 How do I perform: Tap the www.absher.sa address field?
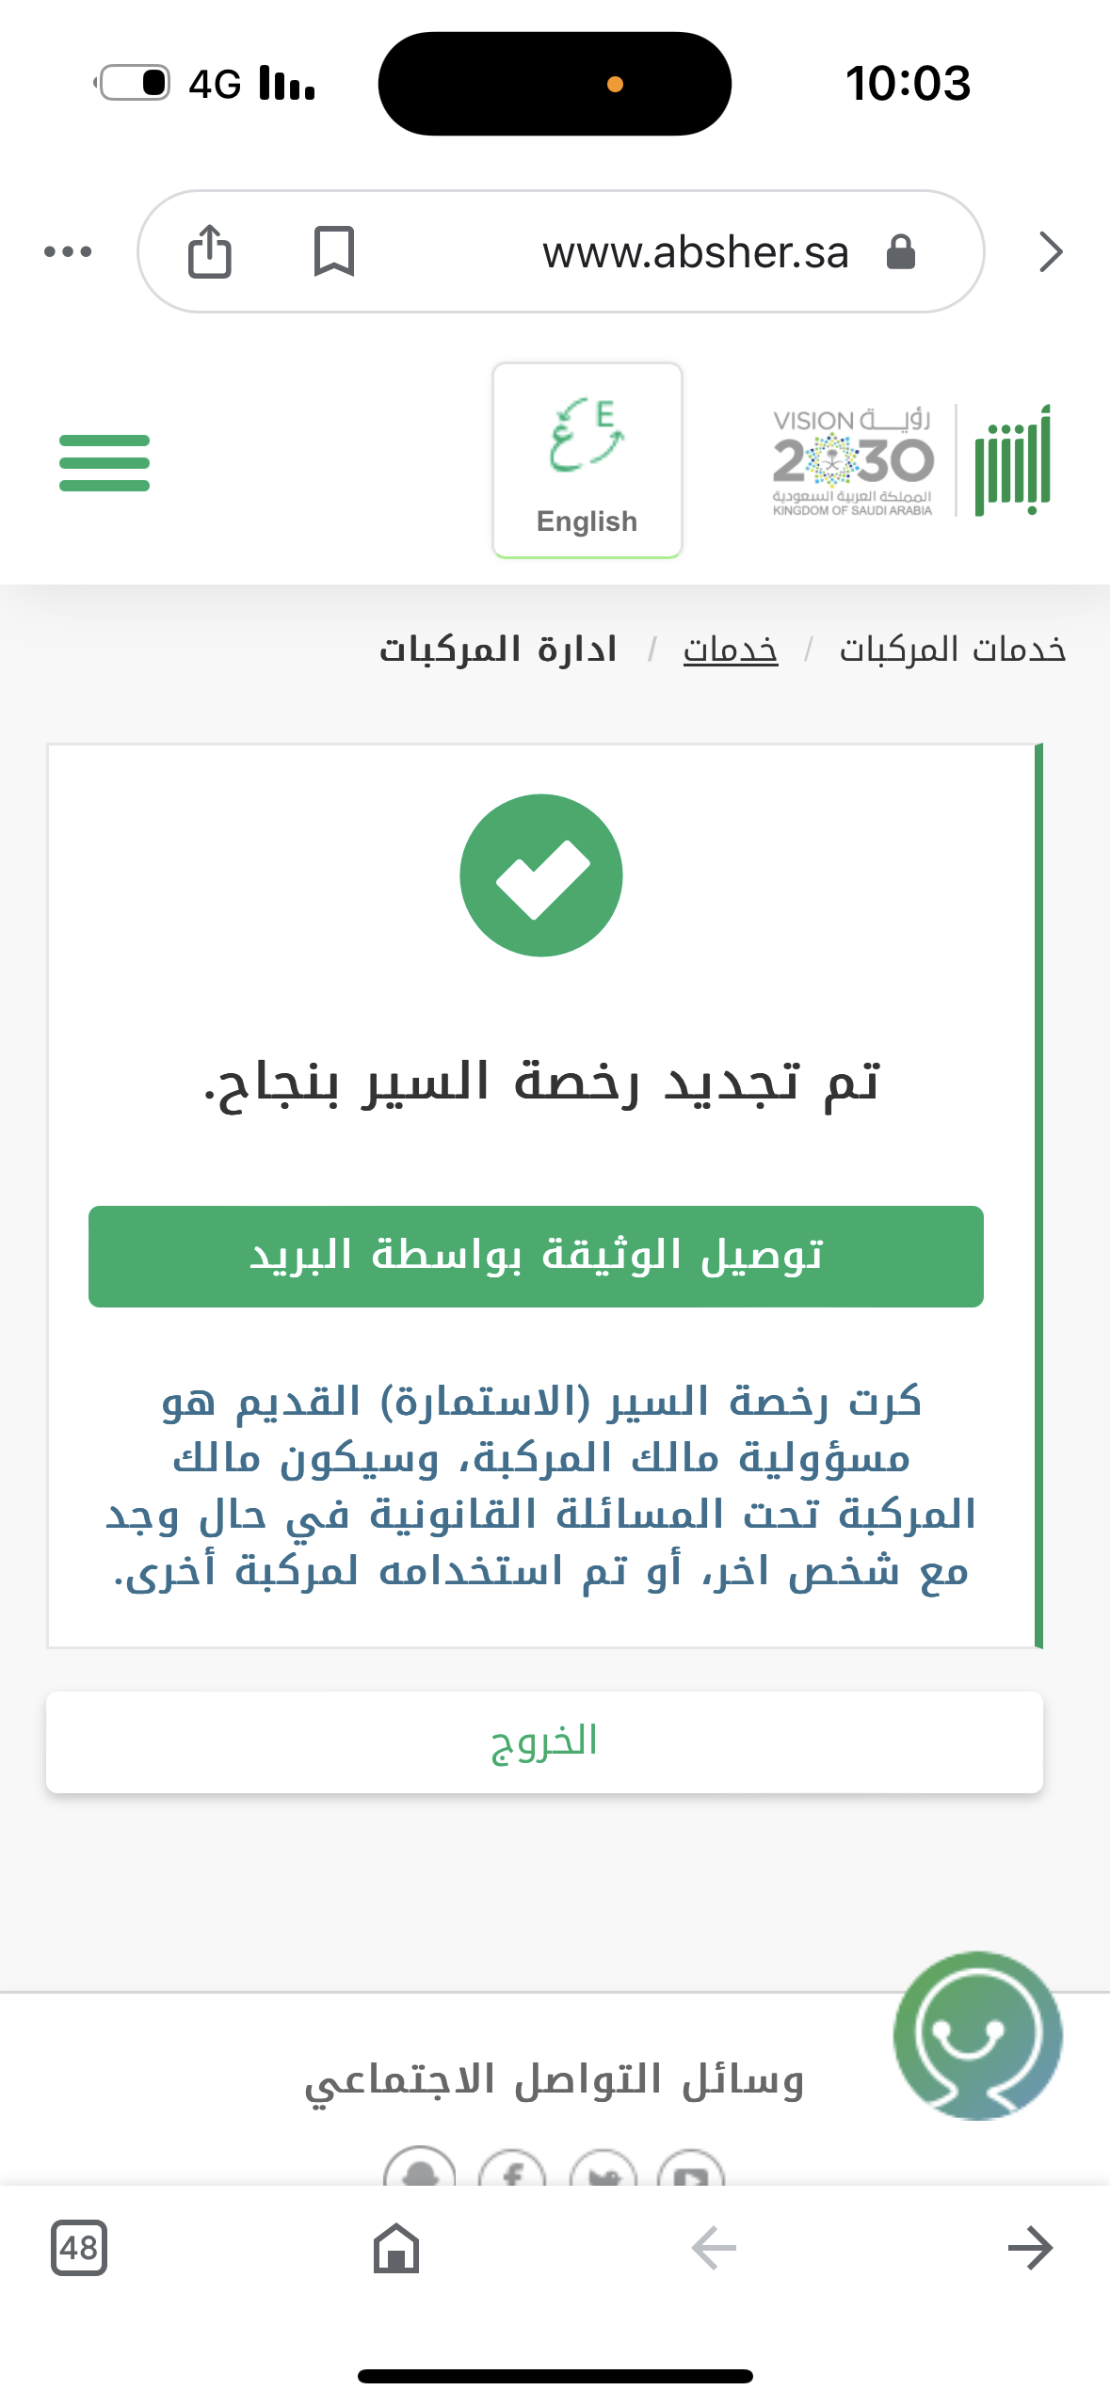coord(695,252)
